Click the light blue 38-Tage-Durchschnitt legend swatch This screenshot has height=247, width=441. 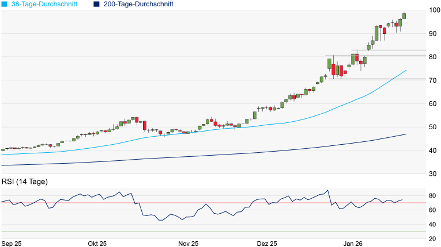tap(5, 4)
